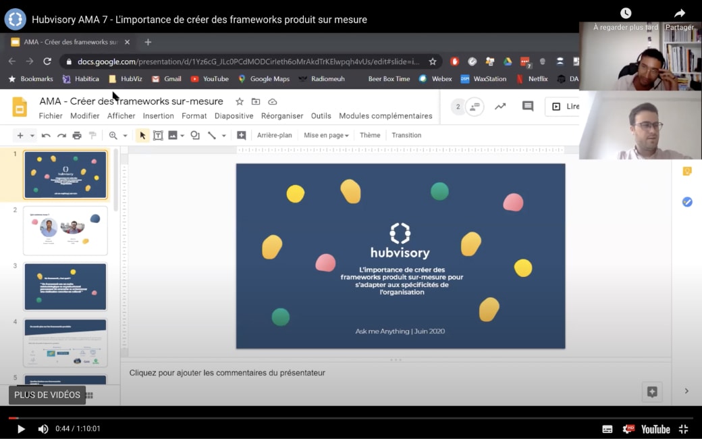Image resolution: width=702 pixels, height=439 pixels.
Task: Click the Thème button
Action: [x=370, y=135]
